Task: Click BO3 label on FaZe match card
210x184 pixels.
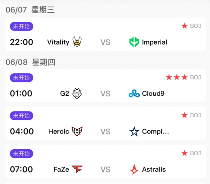Action: click(196, 153)
